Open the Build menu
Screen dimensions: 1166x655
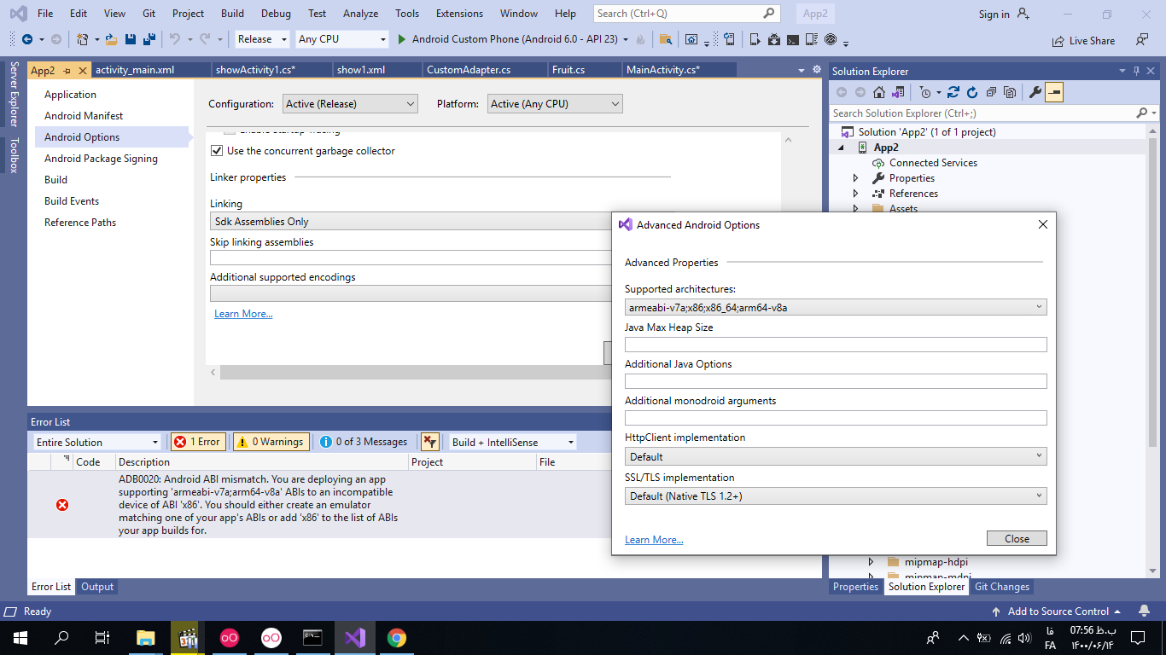tap(232, 14)
